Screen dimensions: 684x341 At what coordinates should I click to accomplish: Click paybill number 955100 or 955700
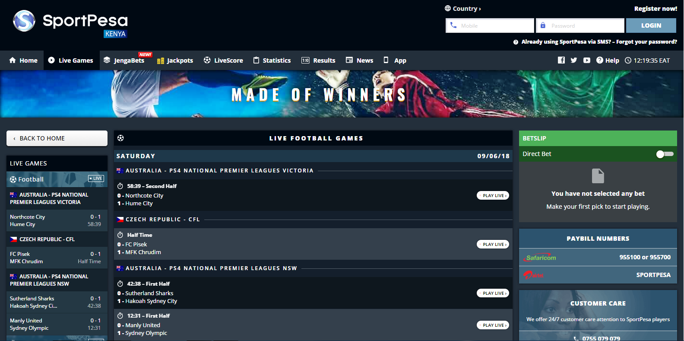point(645,257)
